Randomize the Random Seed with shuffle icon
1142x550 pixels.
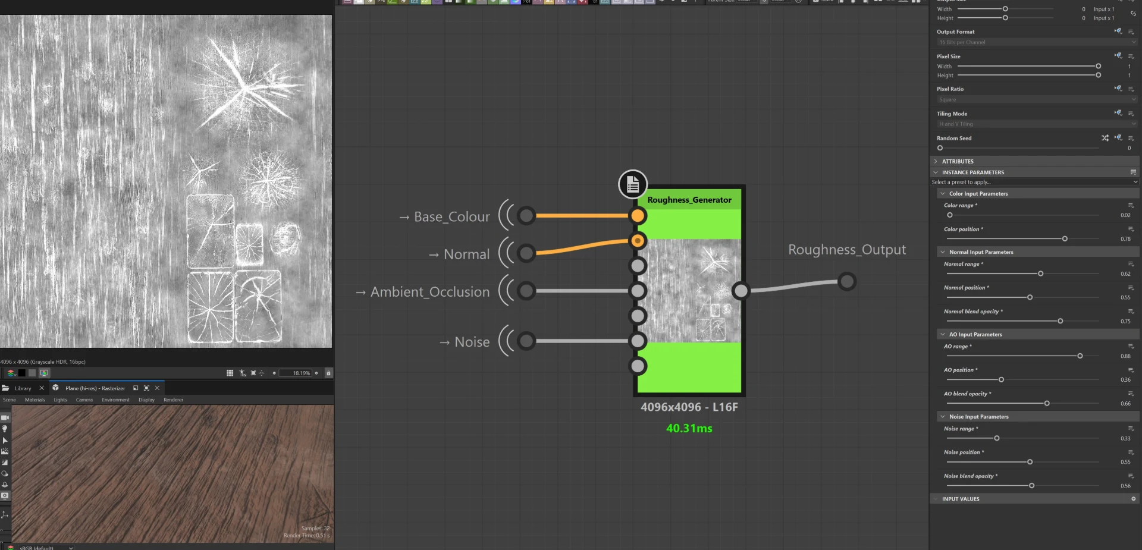point(1105,138)
